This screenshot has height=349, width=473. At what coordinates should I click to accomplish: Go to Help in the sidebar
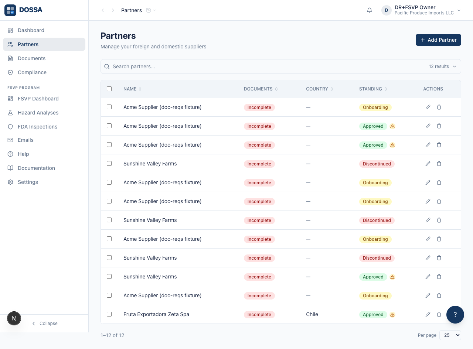tap(44, 154)
